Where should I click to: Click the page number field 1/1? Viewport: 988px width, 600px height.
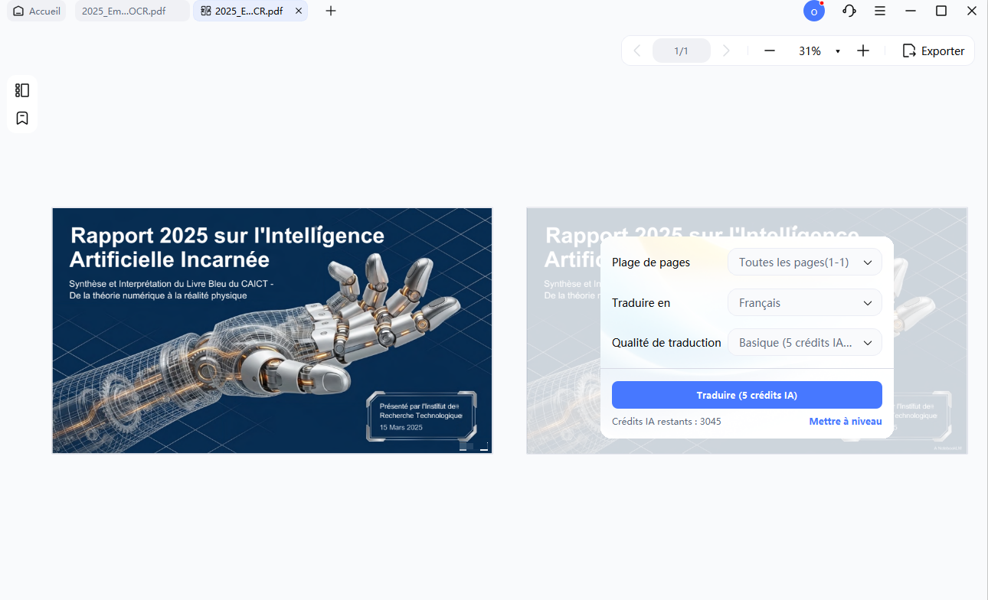[x=681, y=51]
